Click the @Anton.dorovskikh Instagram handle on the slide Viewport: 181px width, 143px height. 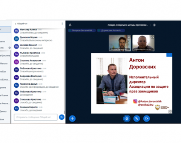click(150, 101)
